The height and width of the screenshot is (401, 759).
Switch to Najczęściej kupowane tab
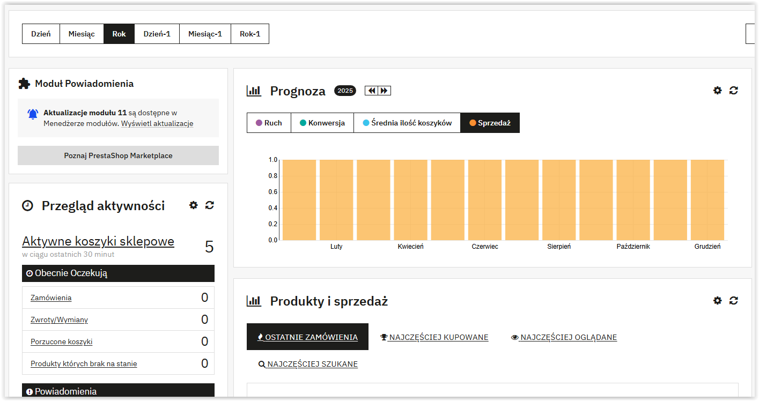[434, 337]
